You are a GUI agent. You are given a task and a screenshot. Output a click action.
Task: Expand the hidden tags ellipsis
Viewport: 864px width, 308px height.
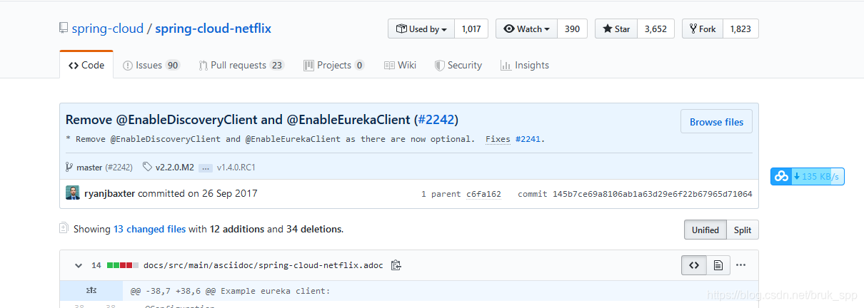pyautogui.click(x=206, y=168)
